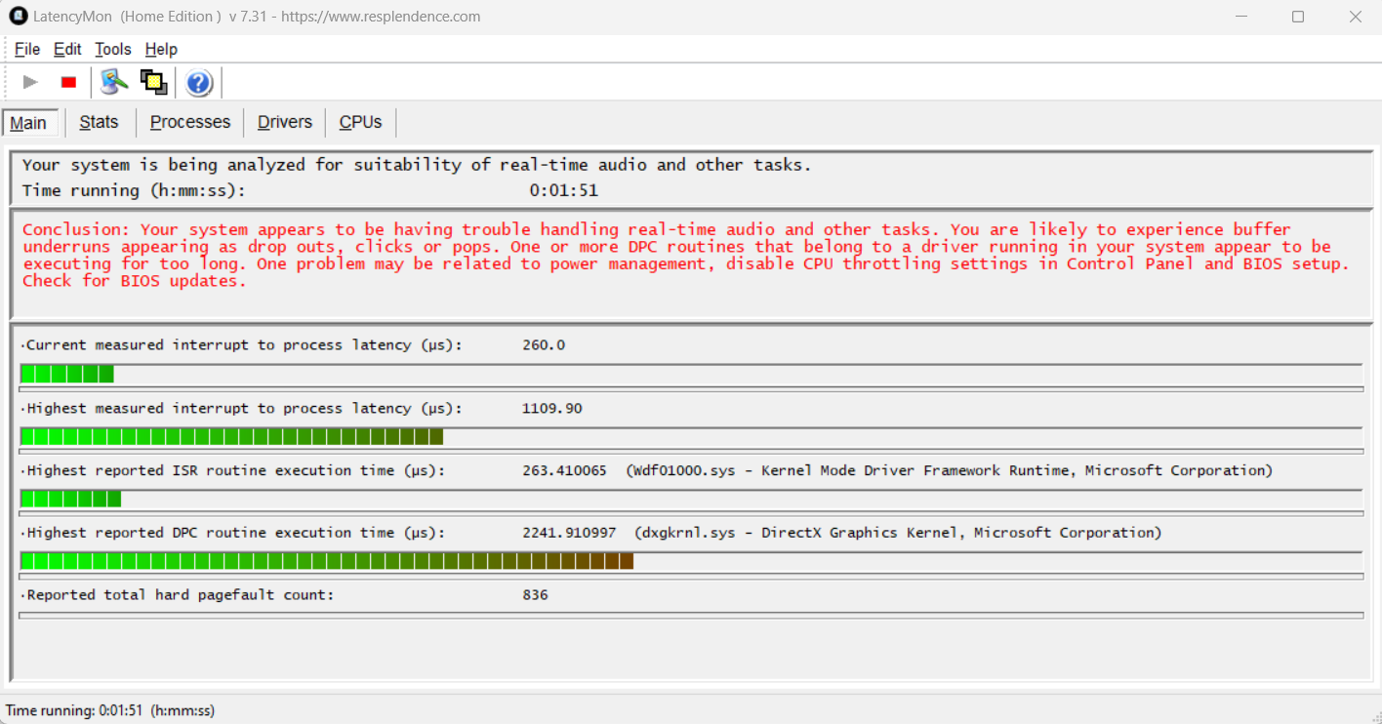
Task: Click the 'Time running (h:mm:ss):' header label
Action: (134, 190)
